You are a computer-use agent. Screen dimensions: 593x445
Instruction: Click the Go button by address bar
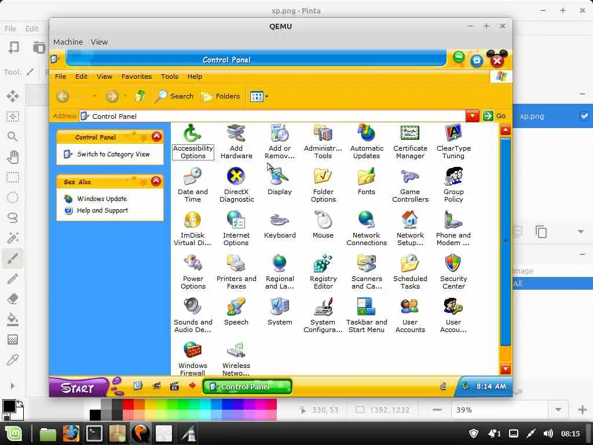tap(495, 116)
